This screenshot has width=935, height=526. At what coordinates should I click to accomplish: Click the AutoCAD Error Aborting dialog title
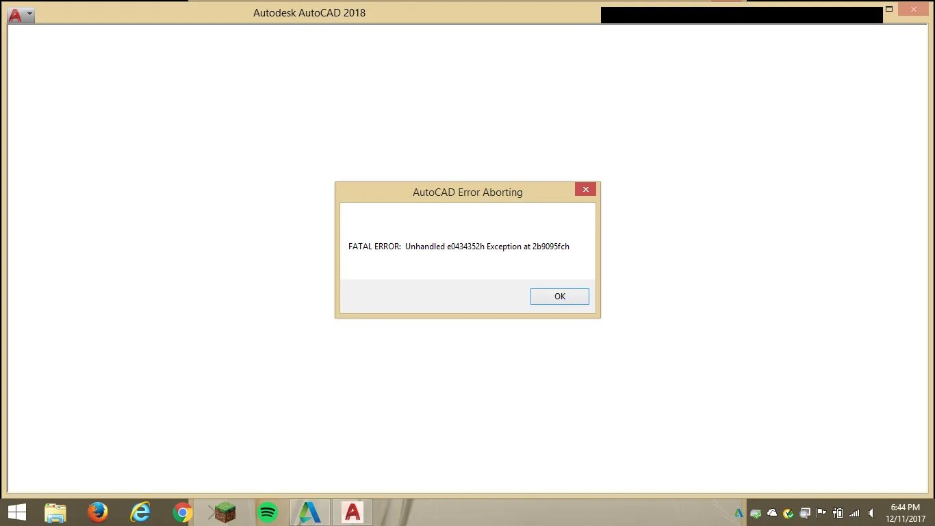[467, 192]
